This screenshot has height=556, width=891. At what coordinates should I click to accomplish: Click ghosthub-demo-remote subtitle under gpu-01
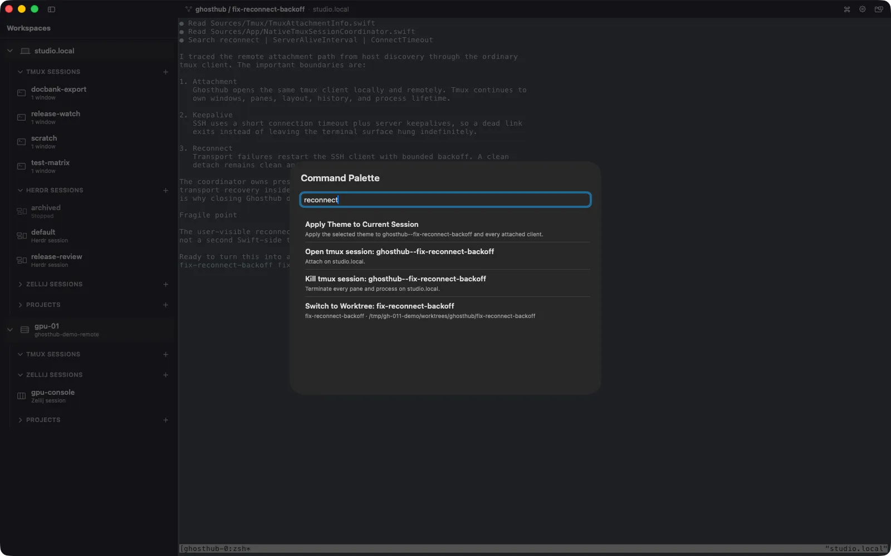point(67,335)
